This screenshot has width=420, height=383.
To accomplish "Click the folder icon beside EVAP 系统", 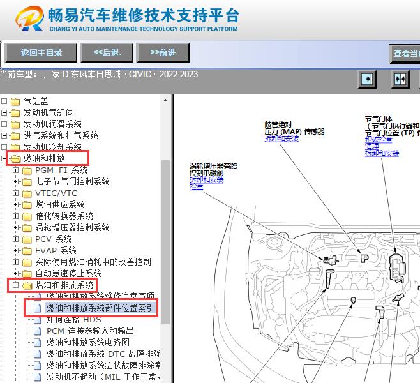I will [27, 251].
